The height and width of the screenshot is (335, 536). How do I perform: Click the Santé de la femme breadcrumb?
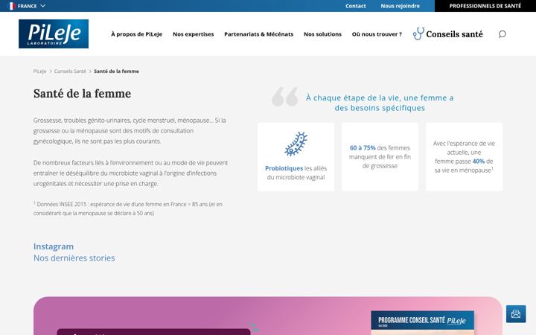pos(116,71)
